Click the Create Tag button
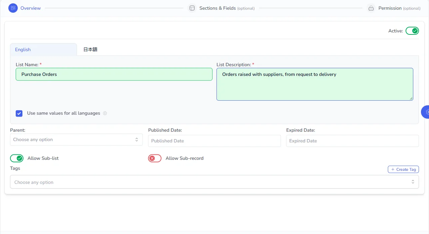 [x=403, y=169]
